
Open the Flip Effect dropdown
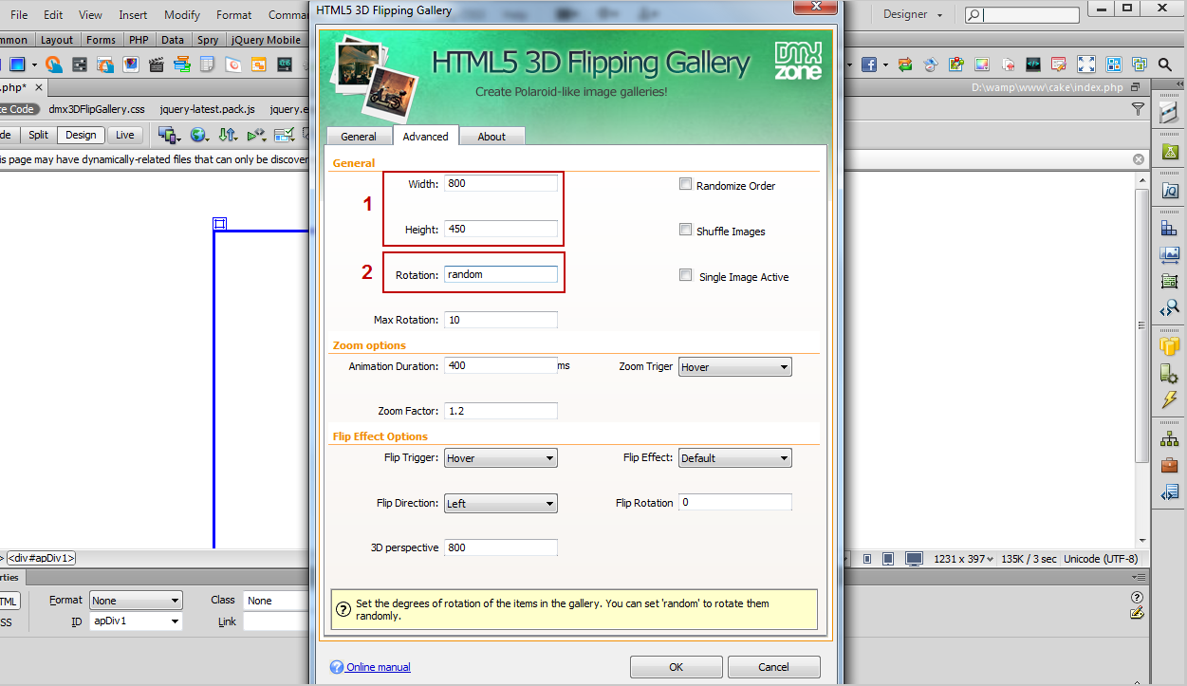click(x=734, y=458)
